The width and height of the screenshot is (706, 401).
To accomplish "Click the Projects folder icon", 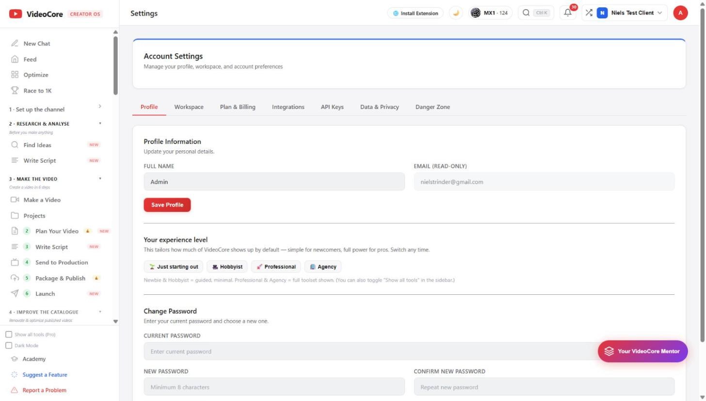I will tap(15, 216).
